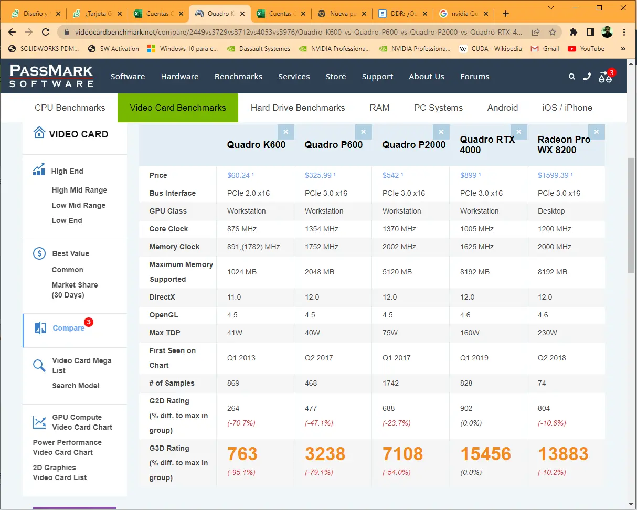Select Hard Drive Benchmarks tab
Screen dimensions: 637x510
coord(298,108)
